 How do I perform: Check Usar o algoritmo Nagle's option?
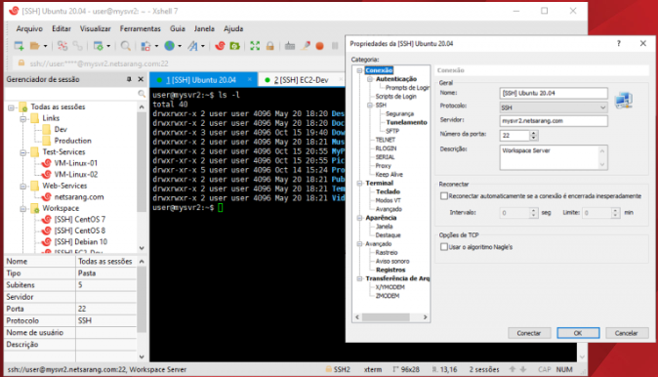click(444, 247)
